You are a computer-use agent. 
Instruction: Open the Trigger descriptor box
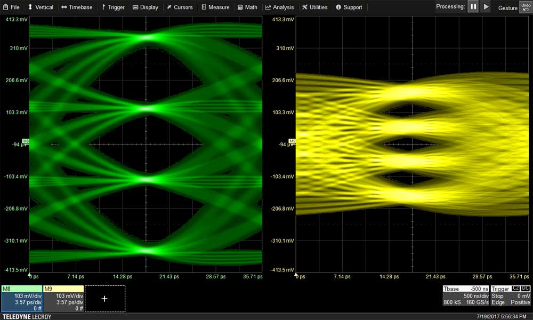(510, 296)
